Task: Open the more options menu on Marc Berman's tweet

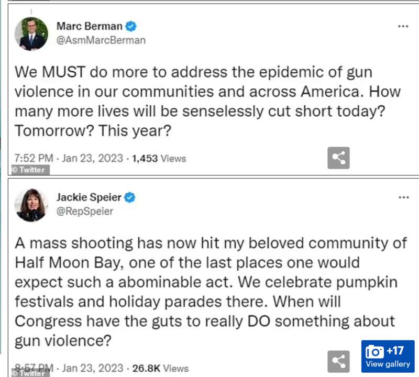Action: click(x=403, y=26)
